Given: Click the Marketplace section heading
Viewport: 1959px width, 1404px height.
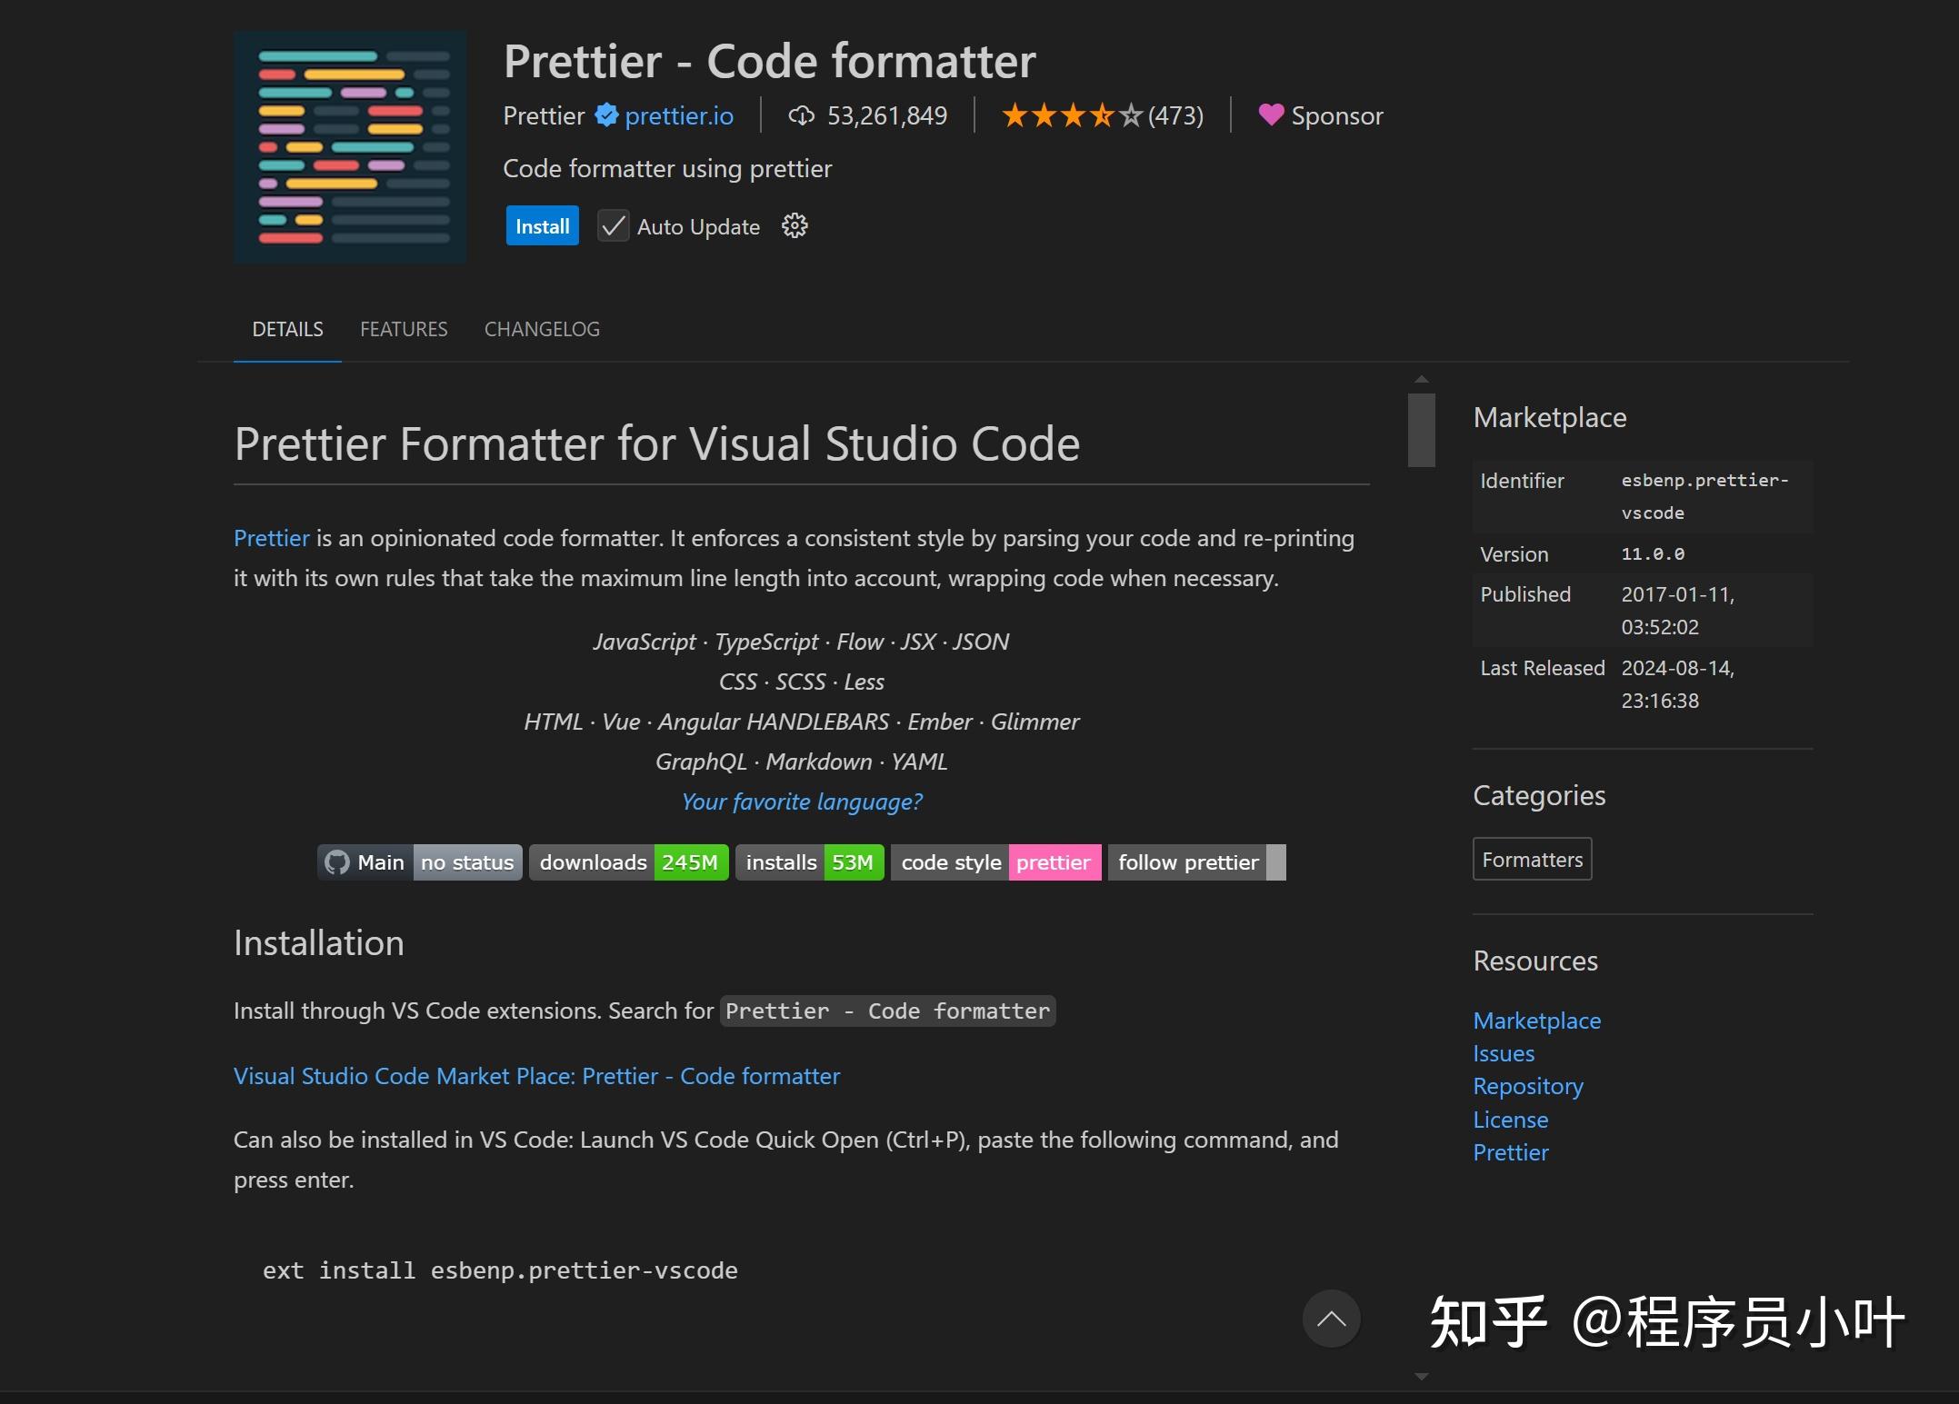Looking at the screenshot, I should 1550,417.
